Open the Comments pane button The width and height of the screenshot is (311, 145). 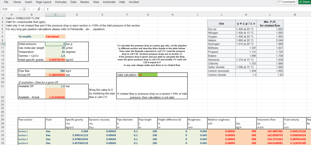click(x=287, y=2)
